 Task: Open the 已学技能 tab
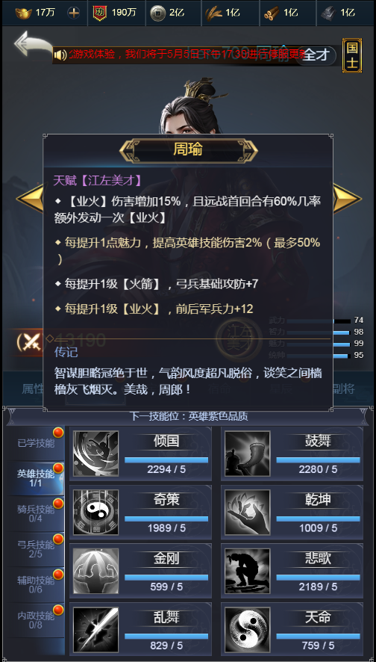coord(36,443)
